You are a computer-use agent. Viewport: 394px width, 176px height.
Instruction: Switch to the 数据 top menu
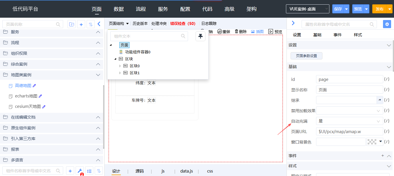pos(119,9)
